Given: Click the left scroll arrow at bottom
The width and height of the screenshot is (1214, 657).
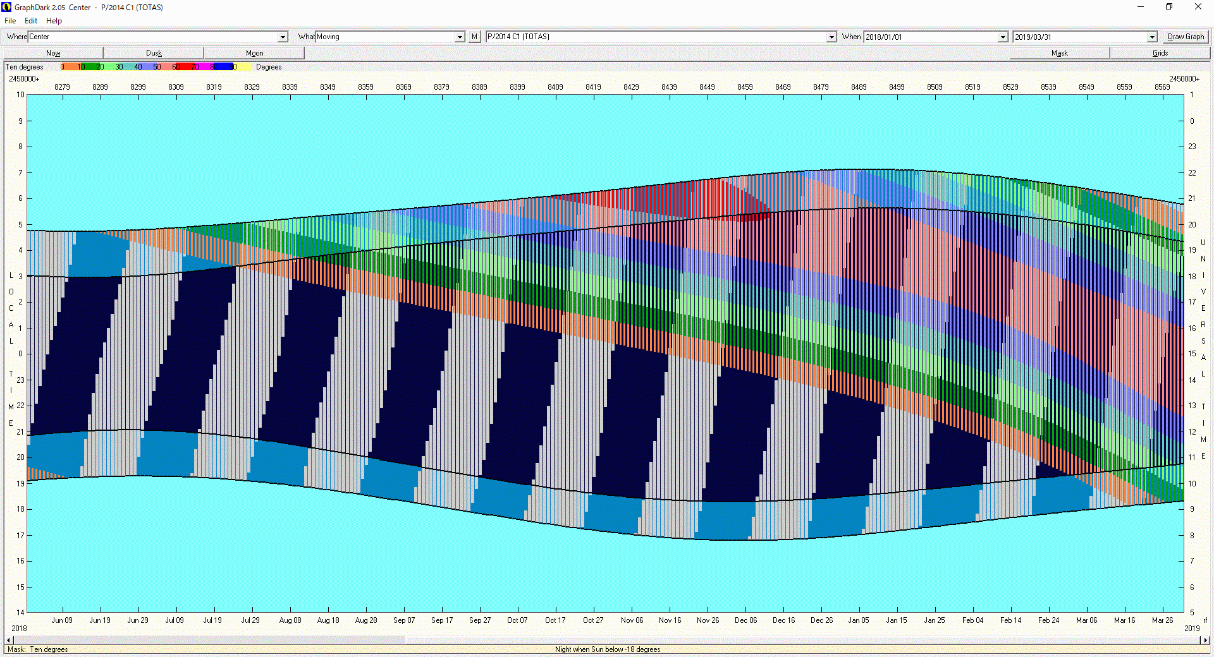Looking at the screenshot, I should tap(8, 640).
